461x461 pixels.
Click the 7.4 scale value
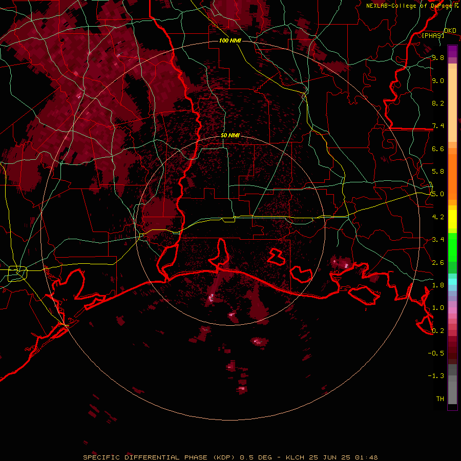click(x=438, y=126)
